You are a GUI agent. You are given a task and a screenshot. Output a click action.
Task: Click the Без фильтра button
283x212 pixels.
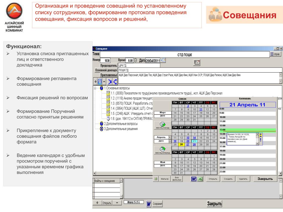pos(177,179)
